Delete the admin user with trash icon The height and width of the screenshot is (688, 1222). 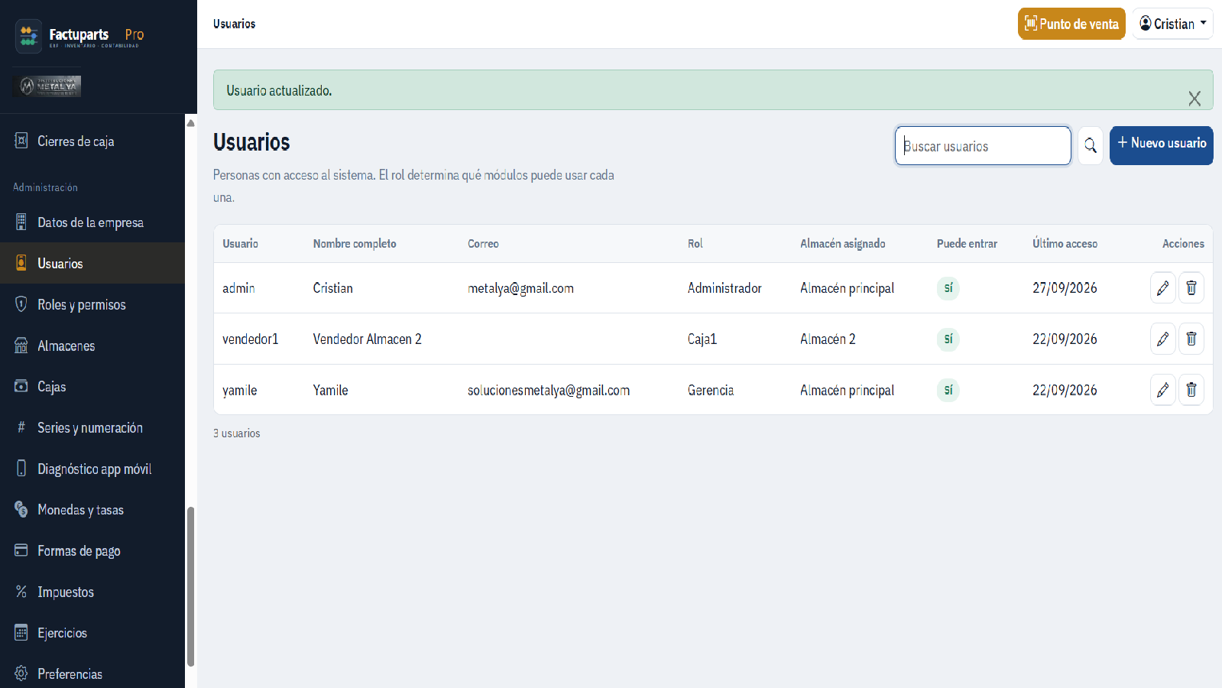pos(1191,288)
